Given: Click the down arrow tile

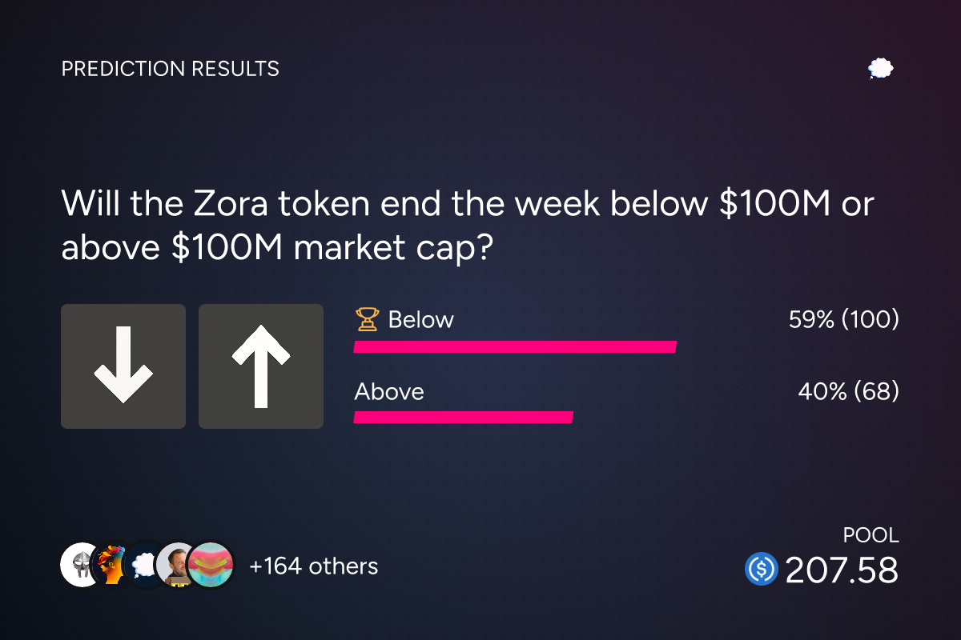Looking at the screenshot, I should [123, 366].
